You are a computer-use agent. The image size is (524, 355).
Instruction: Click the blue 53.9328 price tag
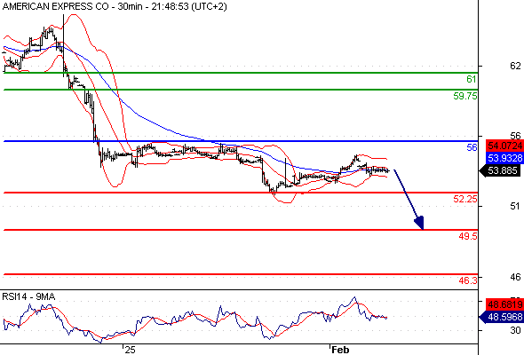coord(504,158)
